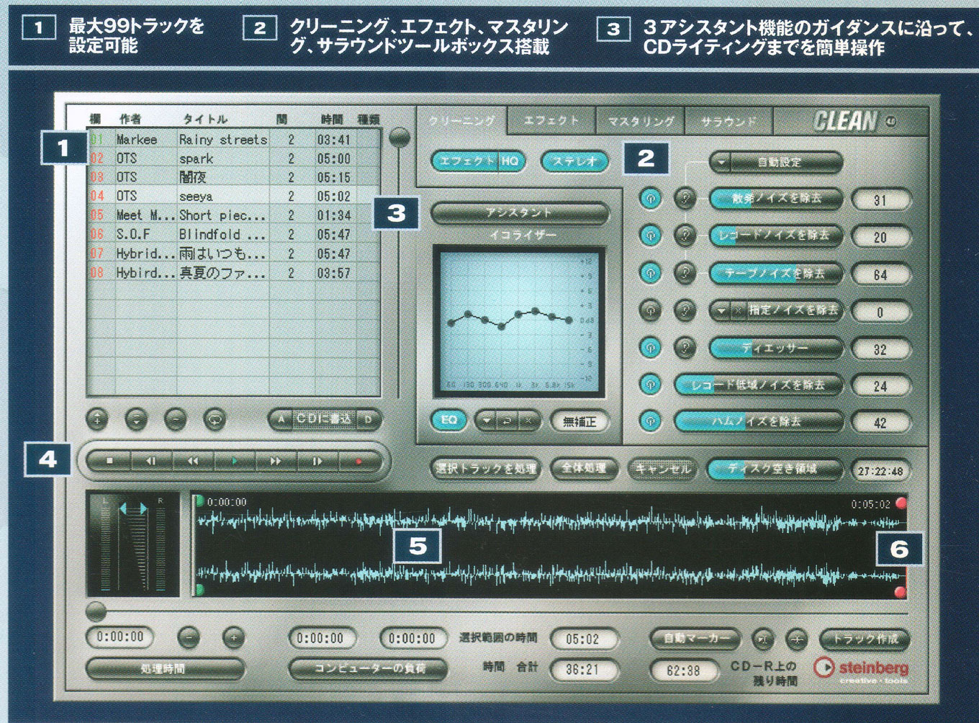The width and height of the screenshot is (979, 723).
Task: Switch to the サラウンド tab
Action: coord(728,121)
